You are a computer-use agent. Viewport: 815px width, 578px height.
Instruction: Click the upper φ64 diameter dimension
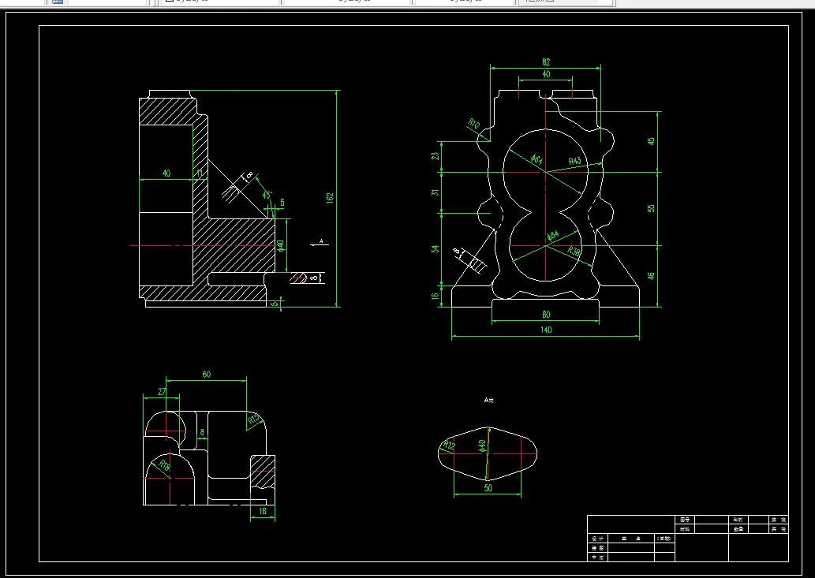(x=537, y=159)
